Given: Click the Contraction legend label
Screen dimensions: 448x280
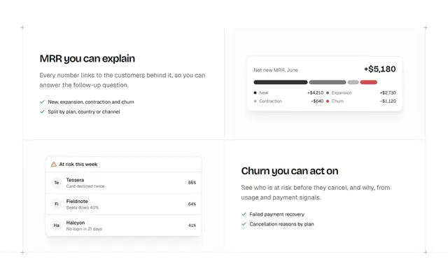Looking at the screenshot, I should [x=270, y=101].
